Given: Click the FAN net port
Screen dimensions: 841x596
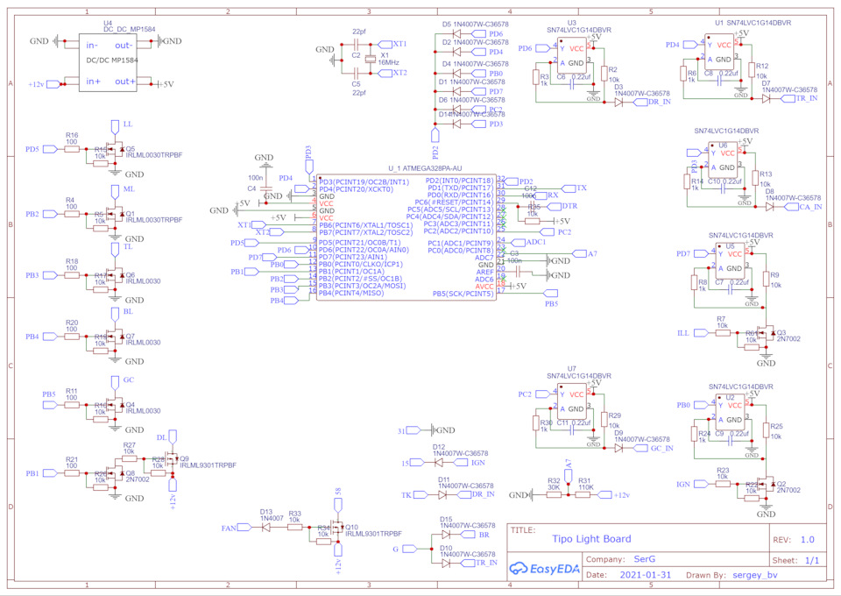Looking at the screenshot, I should tap(244, 528).
